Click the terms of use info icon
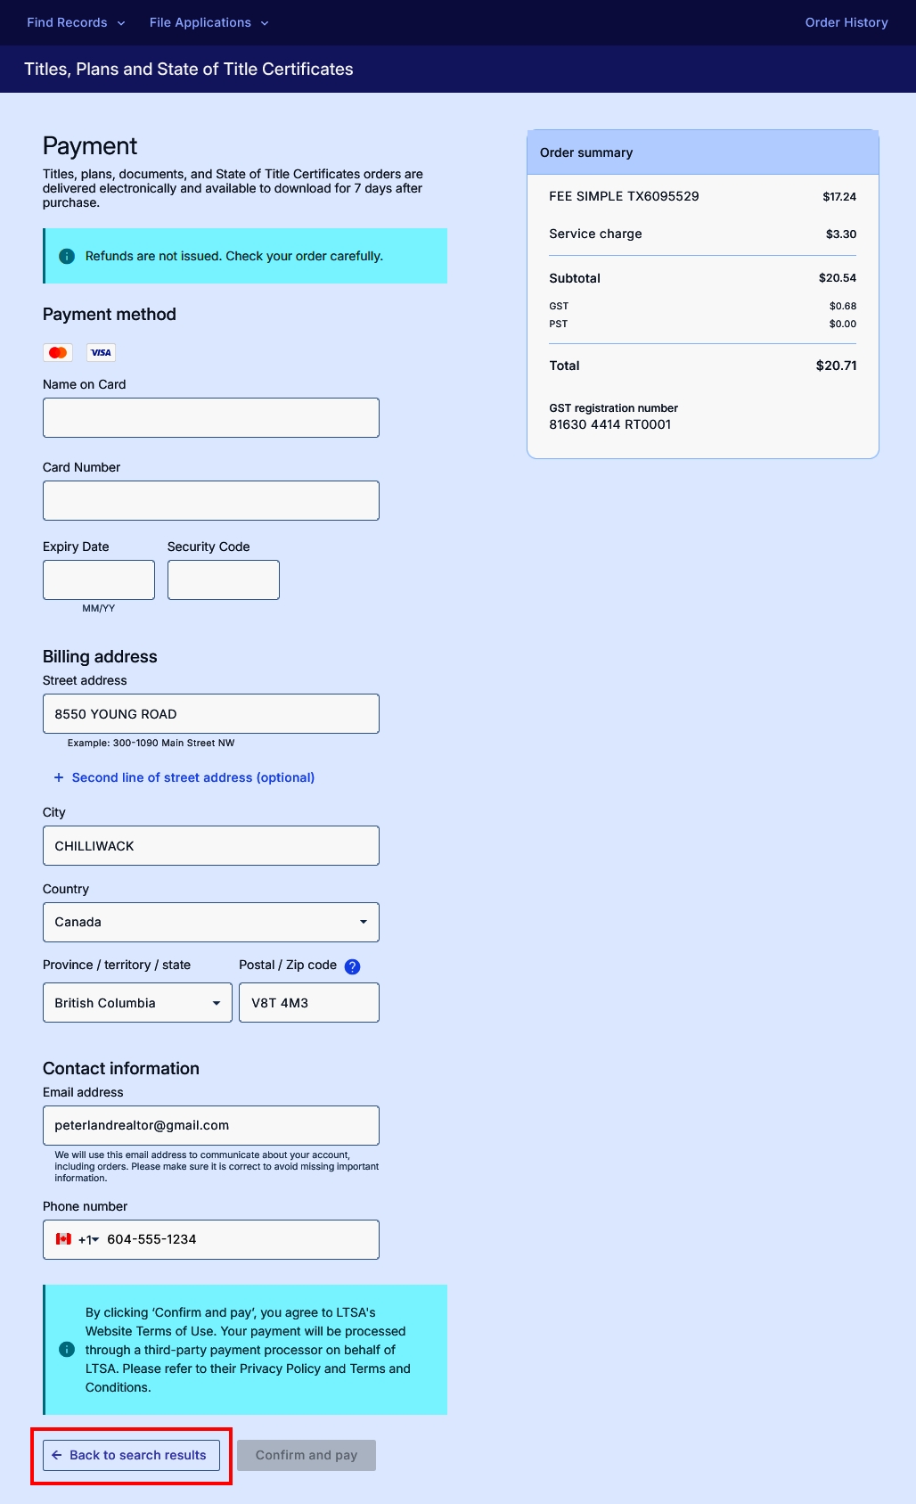Screen dimensions: 916x1504 coord(67,1350)
